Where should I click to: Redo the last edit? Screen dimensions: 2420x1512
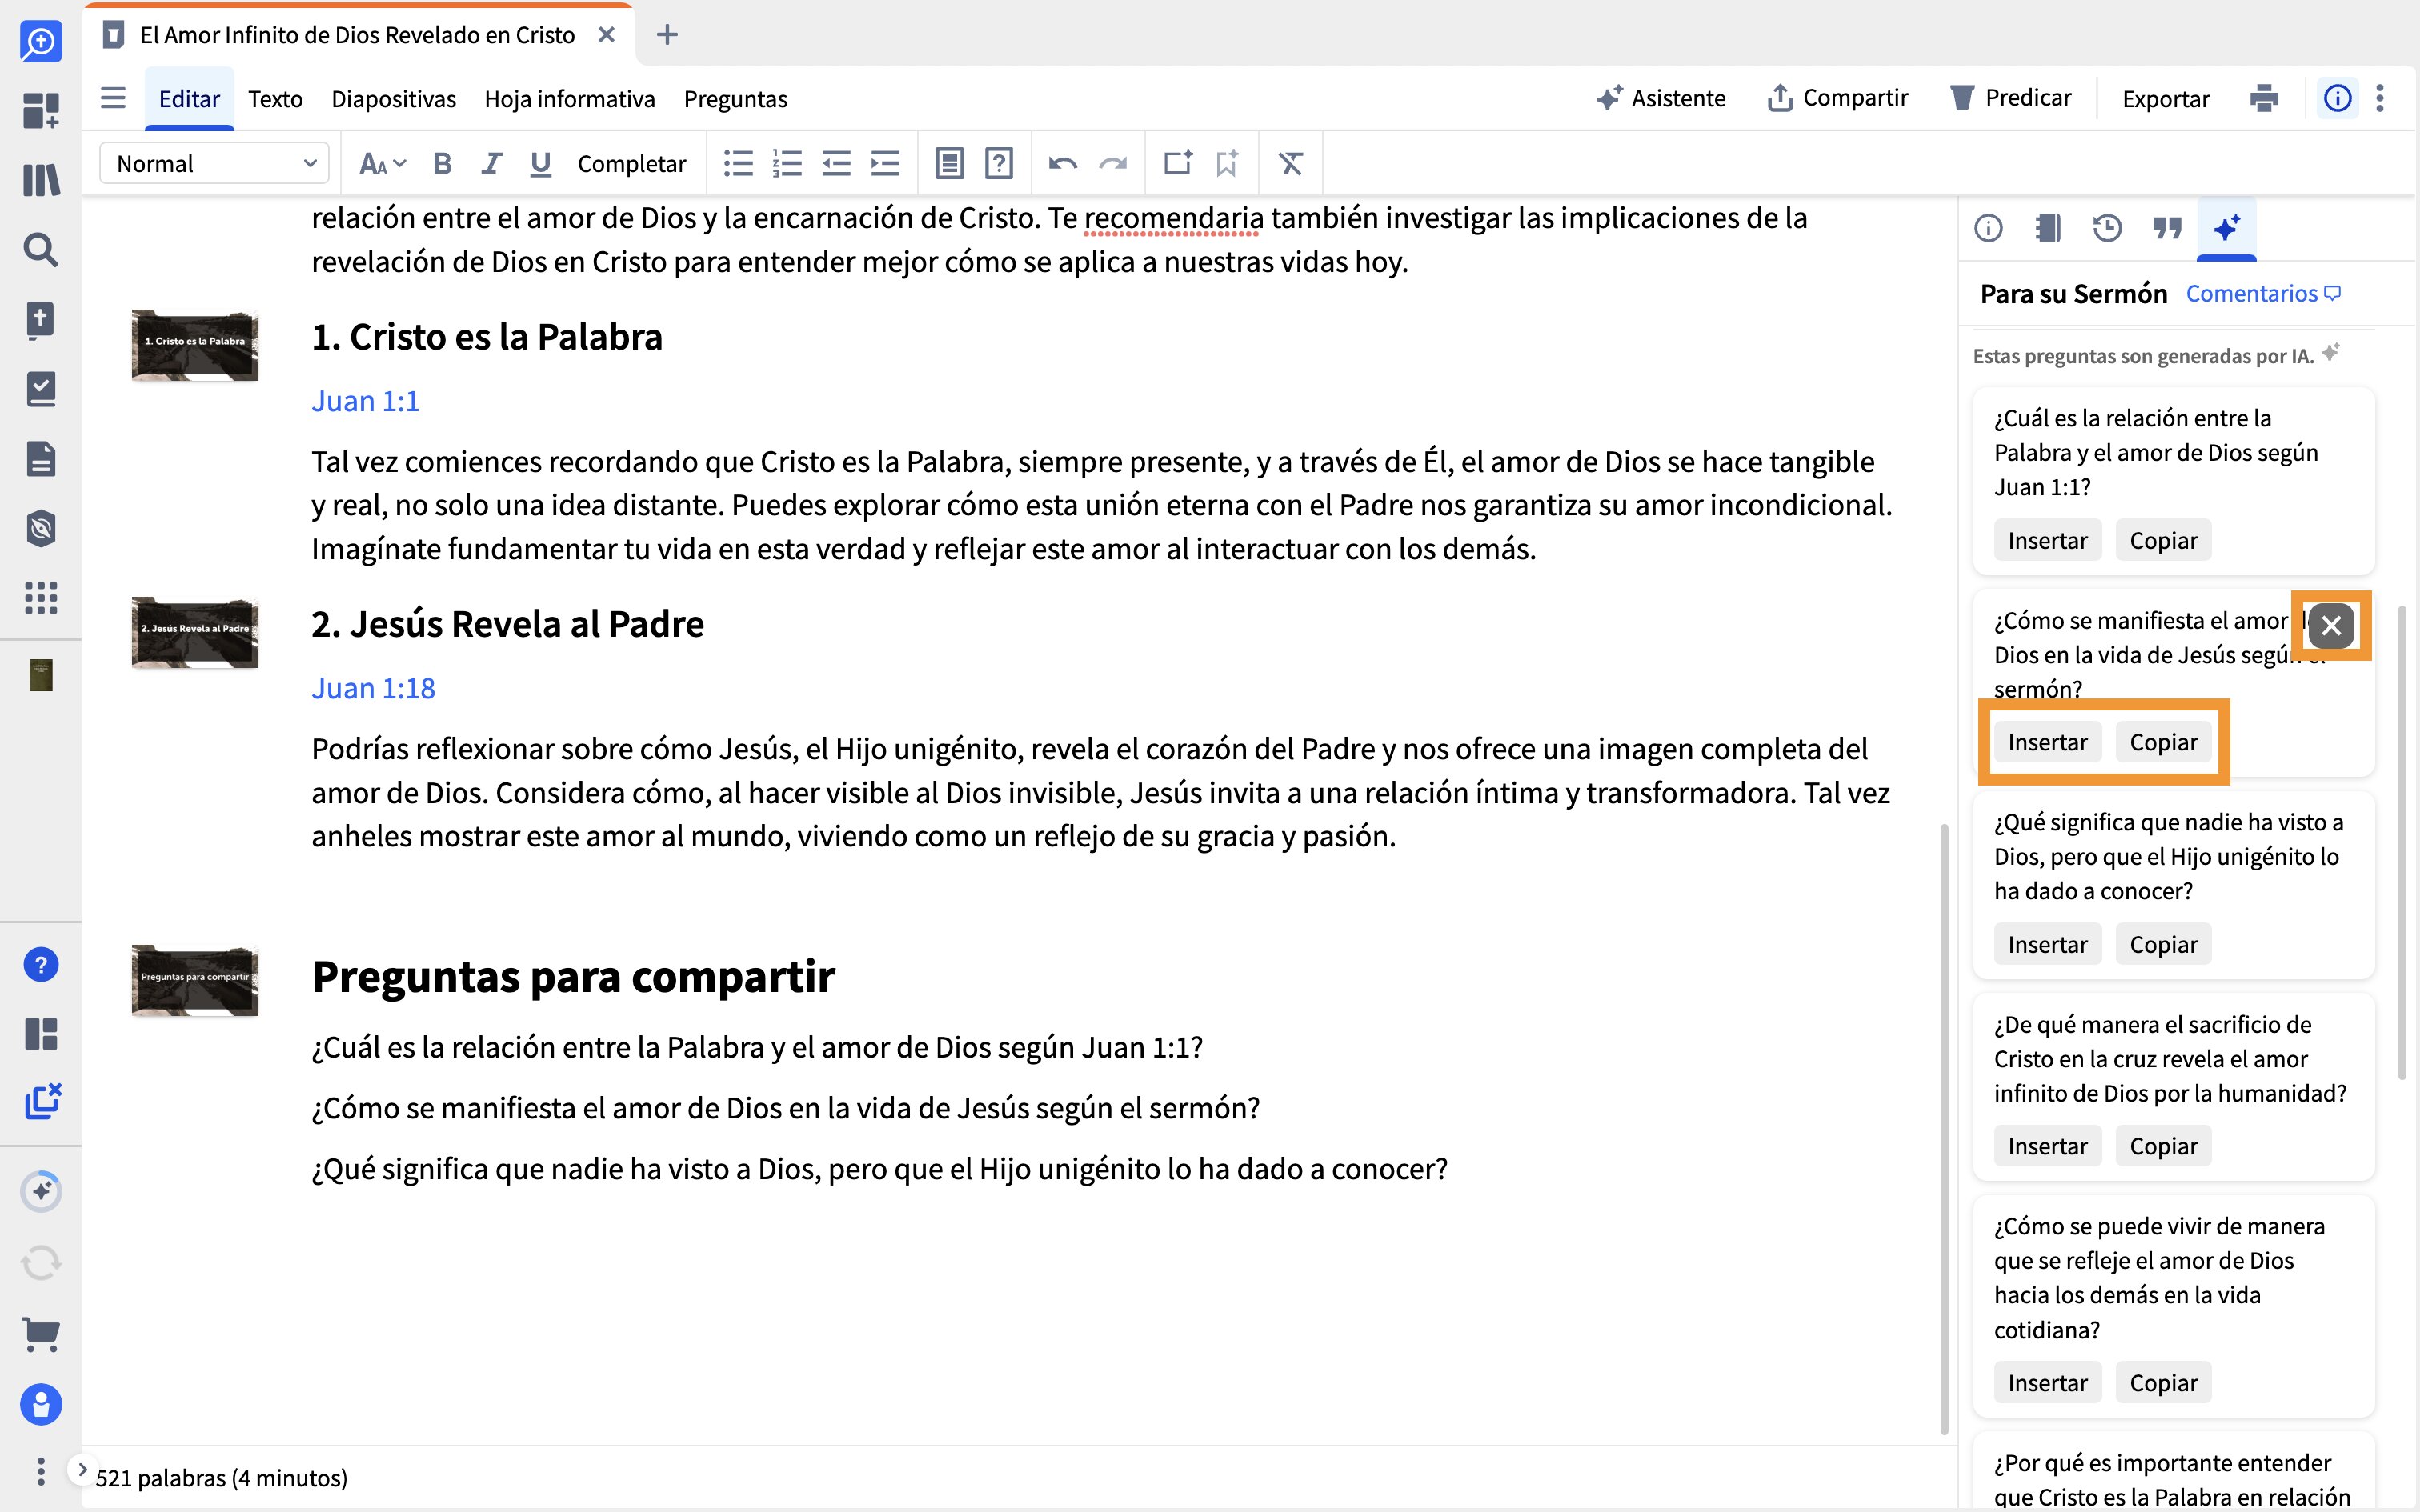[x=1113, y=163]
